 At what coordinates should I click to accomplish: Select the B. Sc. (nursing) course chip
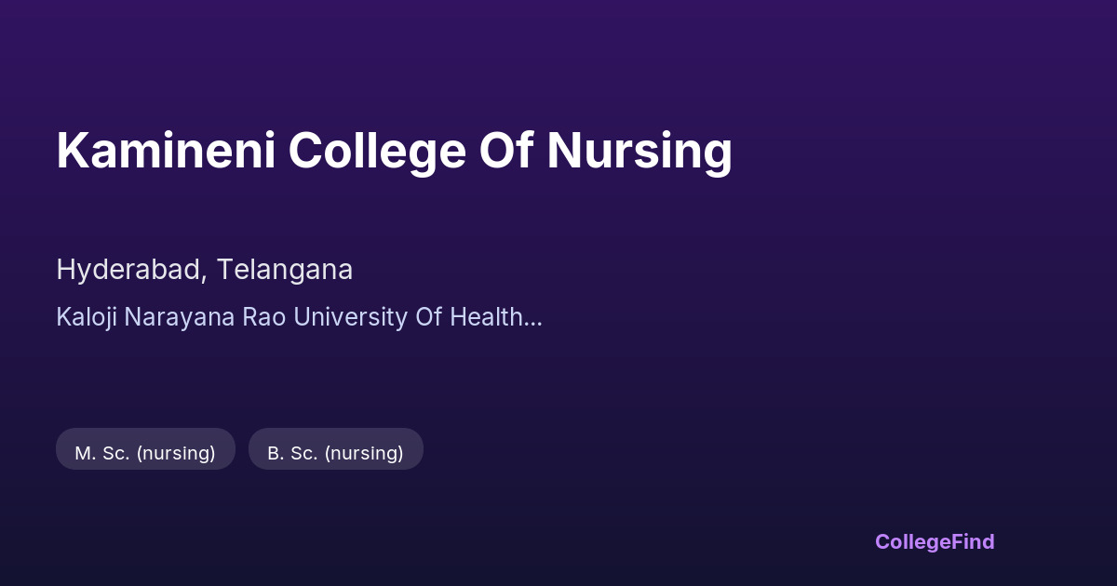pyautogui.click(x=335, y=452)
